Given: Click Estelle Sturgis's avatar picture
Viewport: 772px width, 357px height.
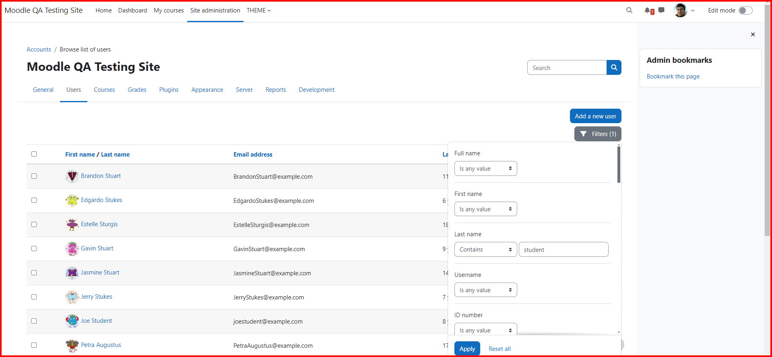Looking at the screenshot, I should tap(72, 225).
